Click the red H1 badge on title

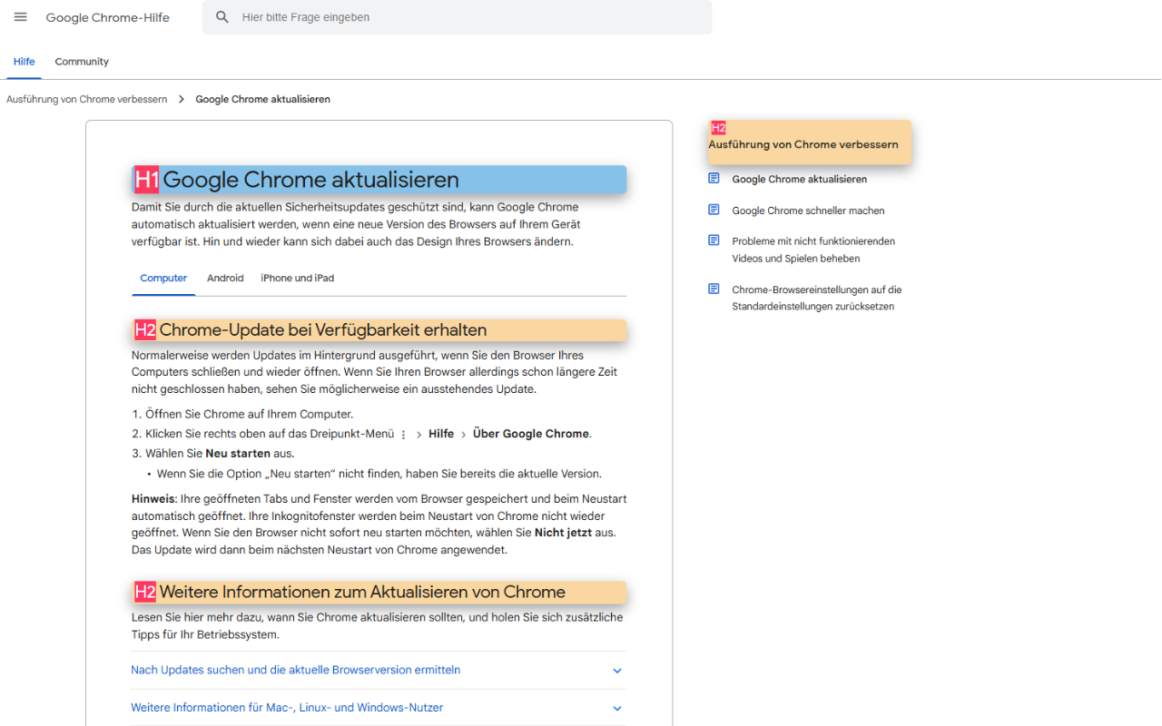[147, 180]
